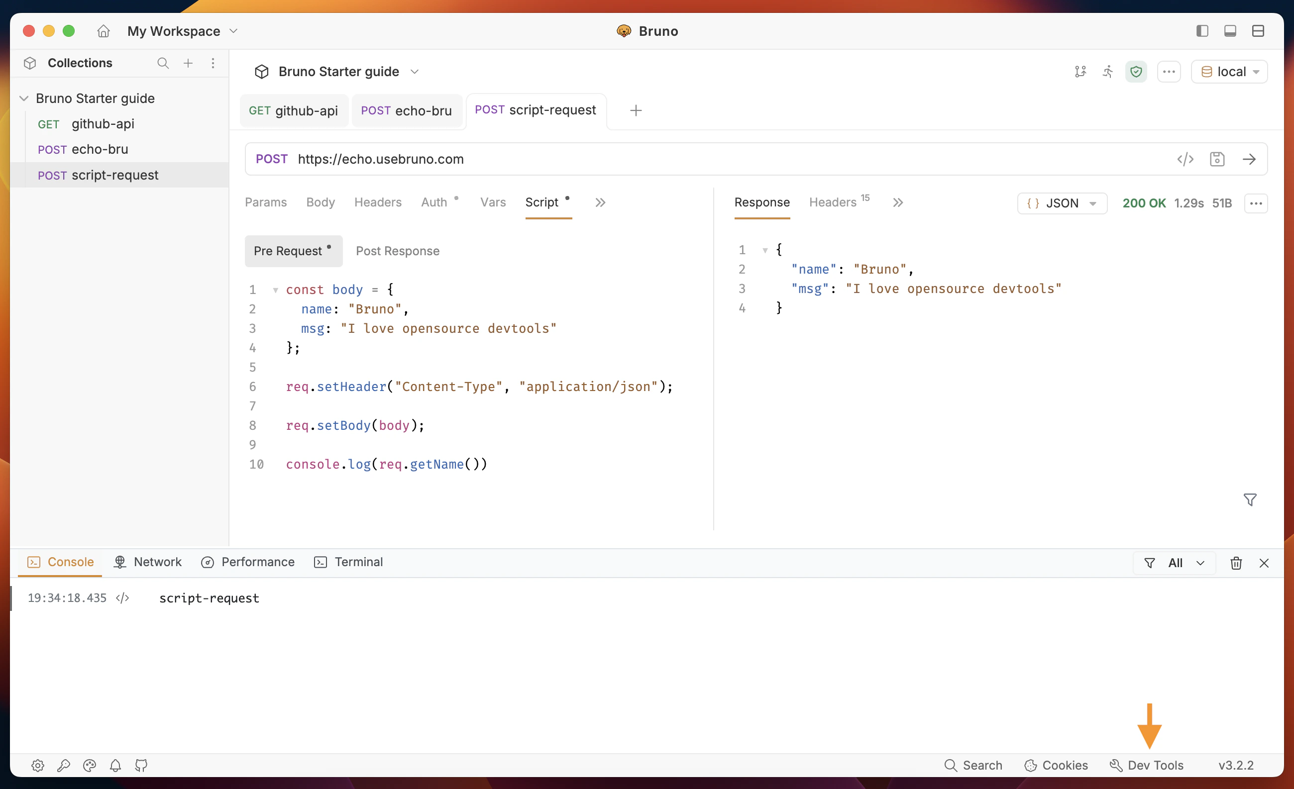Viewport: 1294px width, 789px height.
Task: Click the response filter funnel icon
Action: (1250, 499)
